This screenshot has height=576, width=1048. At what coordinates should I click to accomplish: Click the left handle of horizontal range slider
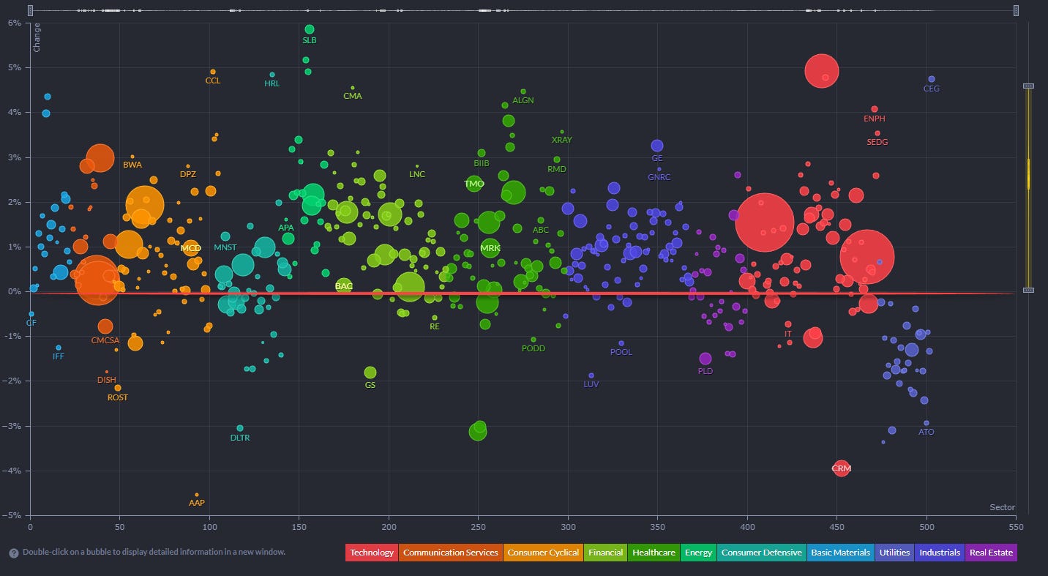click(x=30, y=10)
